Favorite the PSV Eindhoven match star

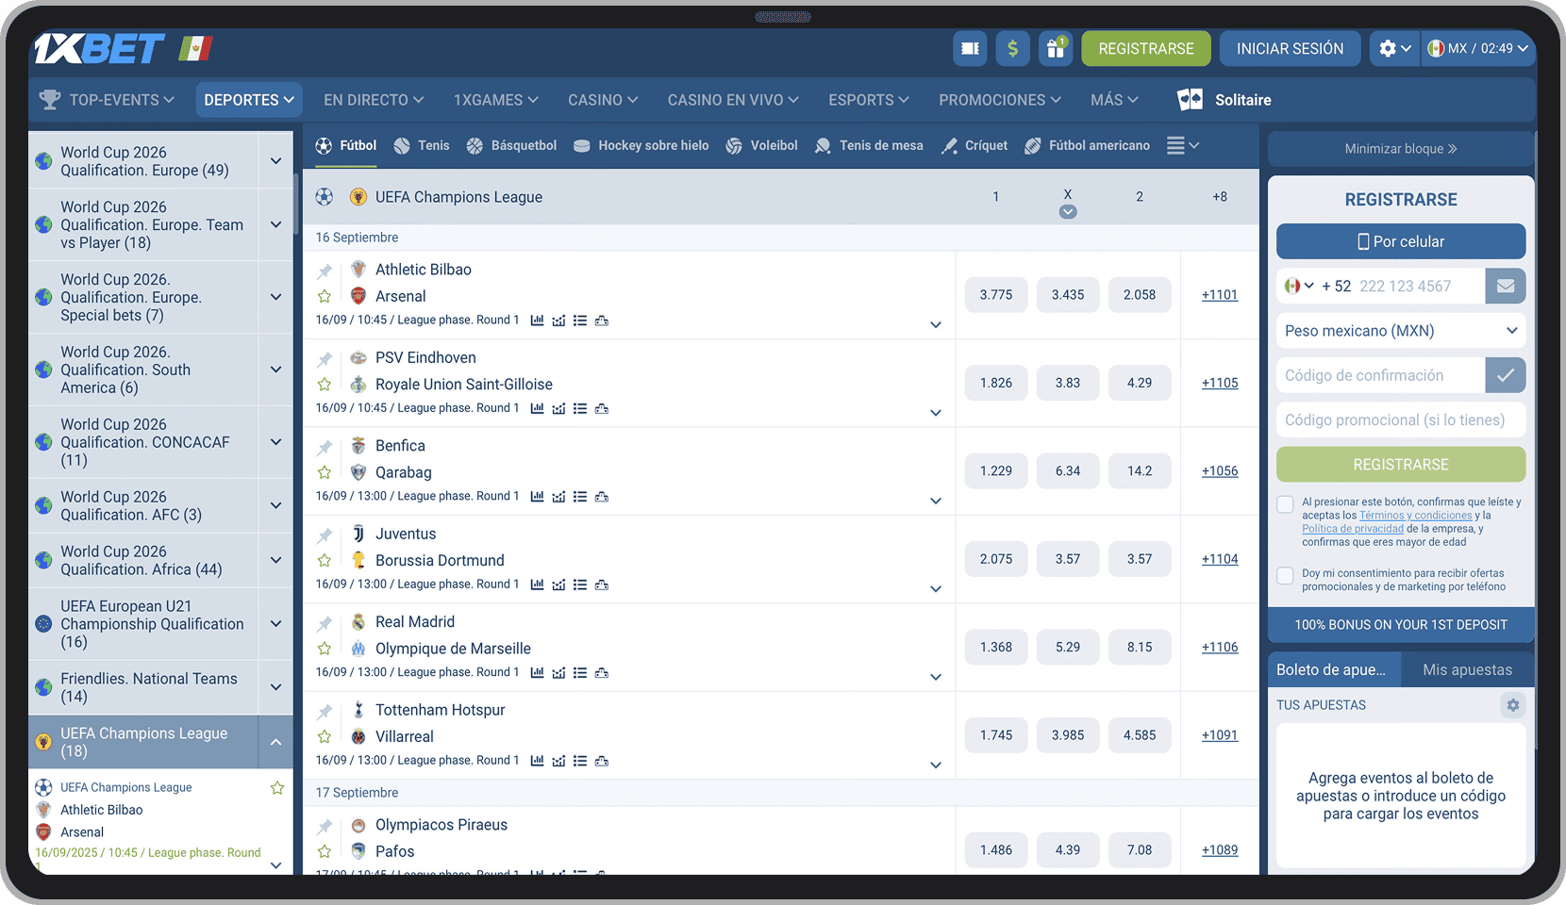(325, 385)
